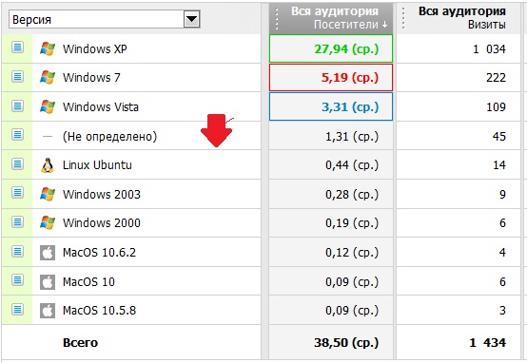This screenshot has width=527, height=363.
Task: Click the Linux penguin icon
Action: [x=48, y=165]
